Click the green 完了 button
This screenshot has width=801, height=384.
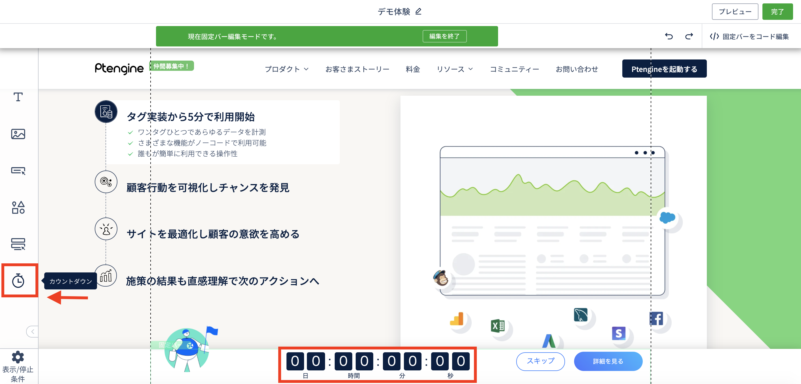coord(777,12)
